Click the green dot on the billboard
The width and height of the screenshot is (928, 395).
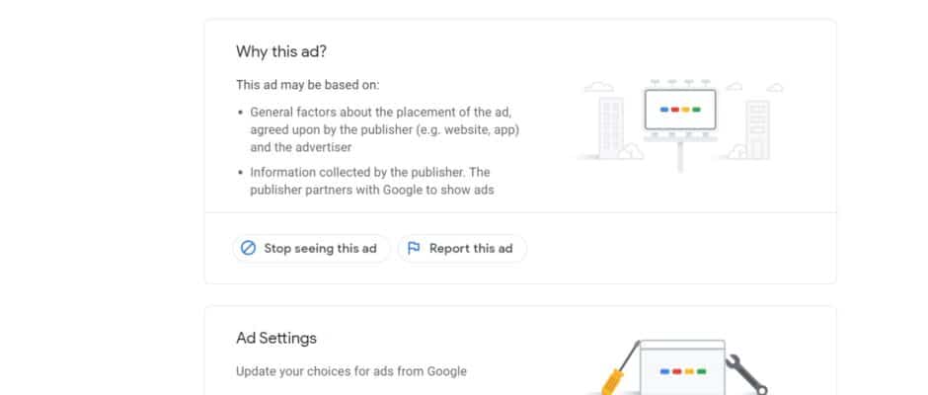(x=696, y=108)
